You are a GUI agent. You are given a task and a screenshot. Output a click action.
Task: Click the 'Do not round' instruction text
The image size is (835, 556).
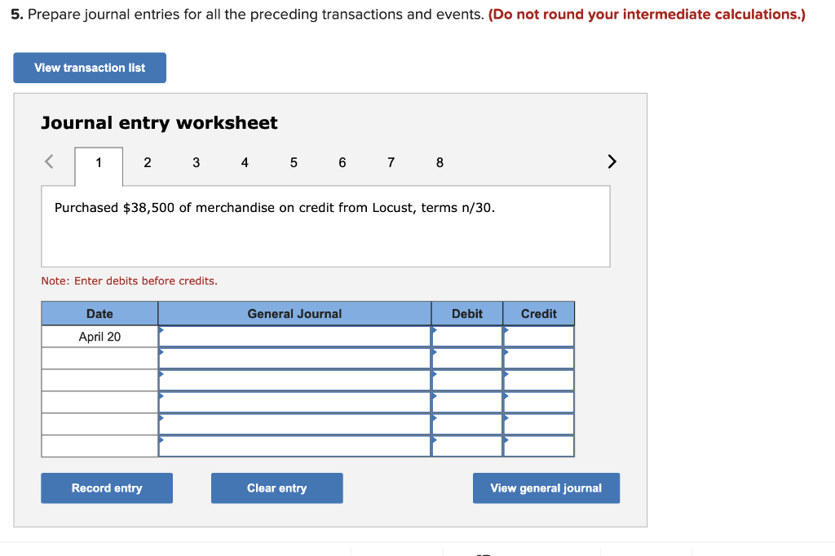tap(647, 15)
